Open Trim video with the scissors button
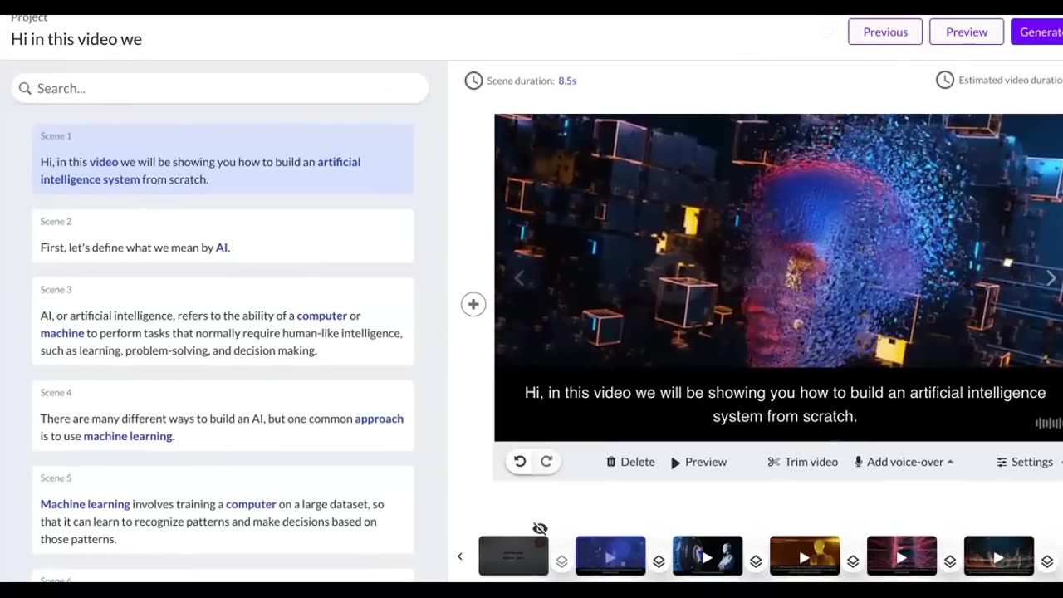 [x=802, y=462]
